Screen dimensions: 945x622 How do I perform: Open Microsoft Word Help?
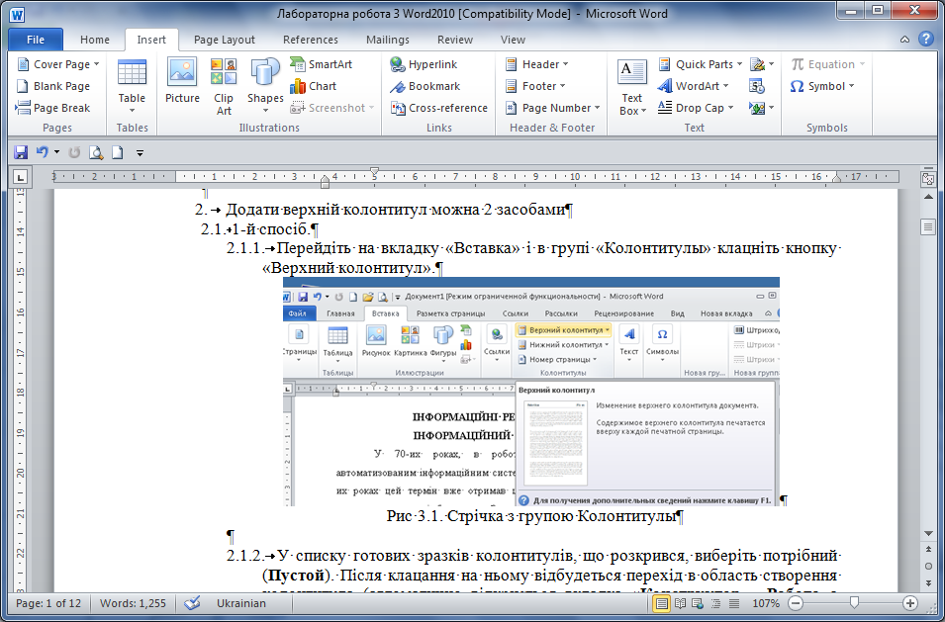[926, 40]
